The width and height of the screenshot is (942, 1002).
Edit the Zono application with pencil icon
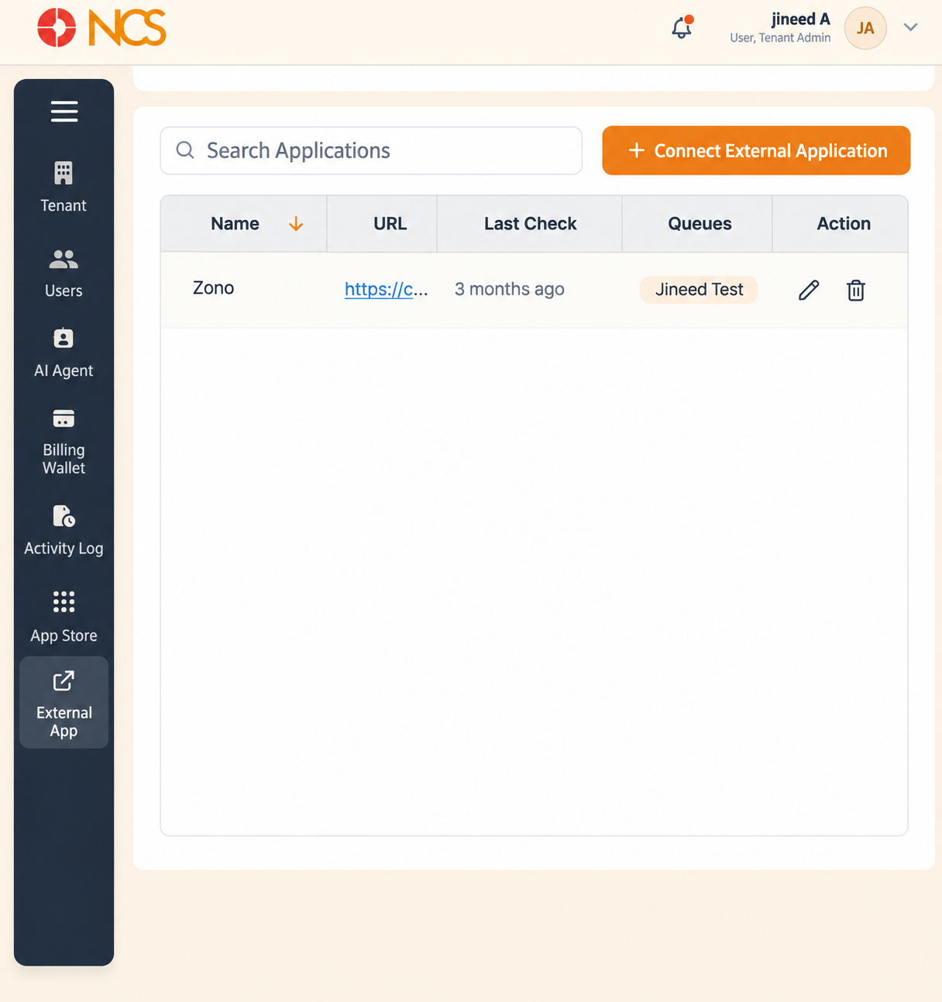point(809,290)
